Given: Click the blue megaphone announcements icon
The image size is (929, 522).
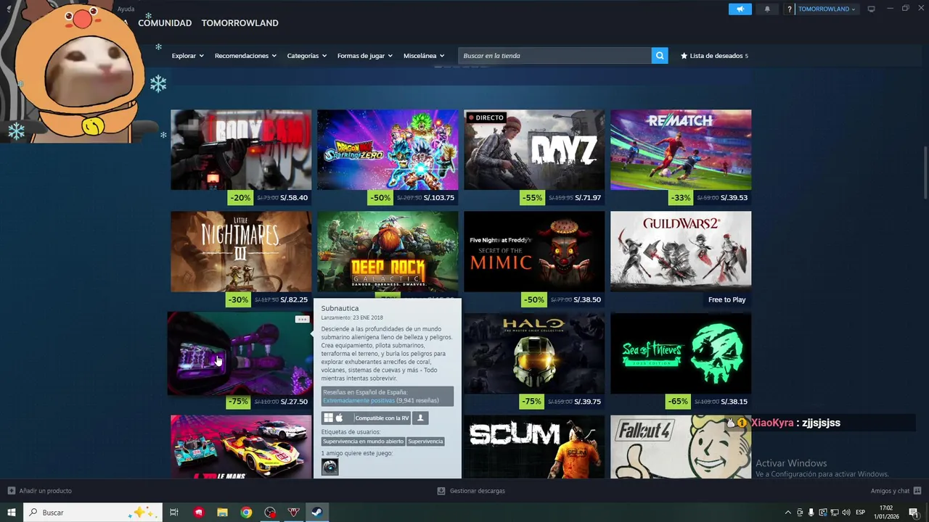Looking at the screenshot, I should [x=740, y=9].
